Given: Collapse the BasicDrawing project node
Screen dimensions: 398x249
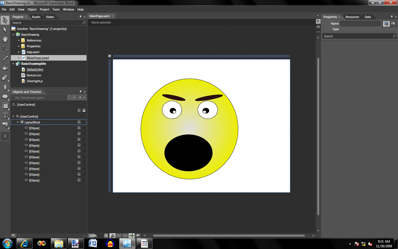Looking at the screenshot, I should coord(13,35).
